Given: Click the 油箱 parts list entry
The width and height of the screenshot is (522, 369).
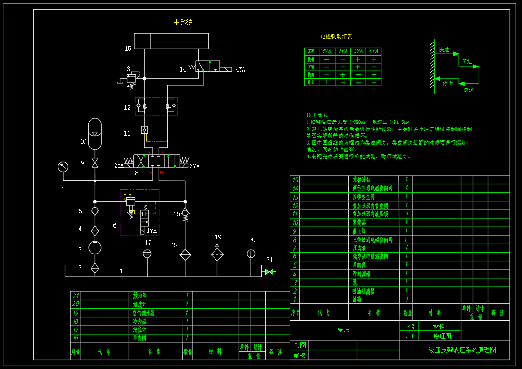Looking at the screenshot, I should pos(357,299).
